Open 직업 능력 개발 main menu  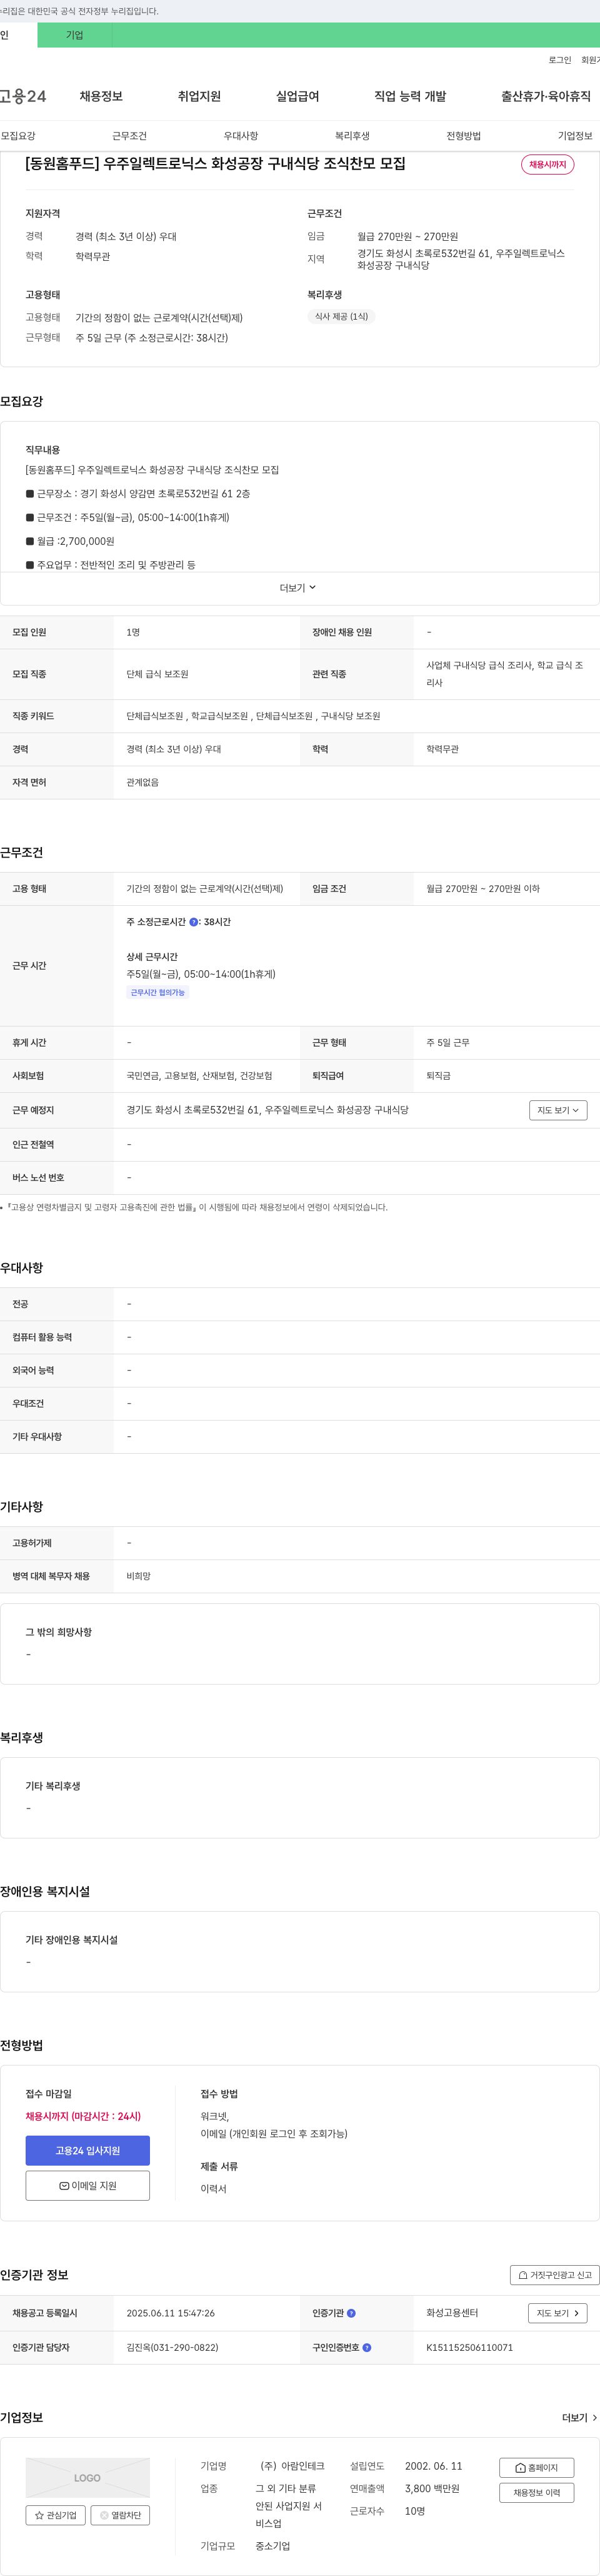pyautogui.click(x=411, y=96)
